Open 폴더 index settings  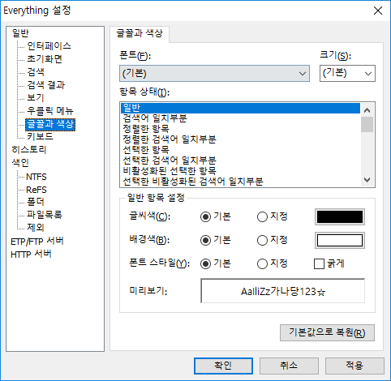click(36, 202)
